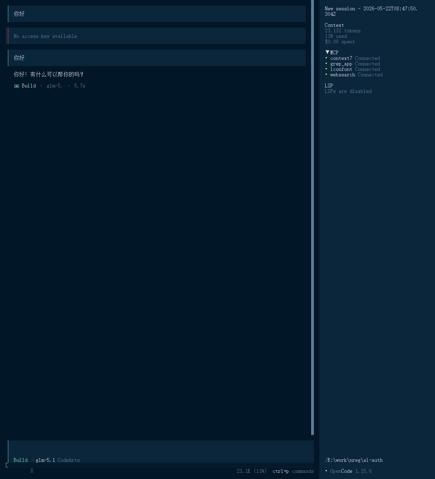Click the CodeArts provider label

(68, 460)
